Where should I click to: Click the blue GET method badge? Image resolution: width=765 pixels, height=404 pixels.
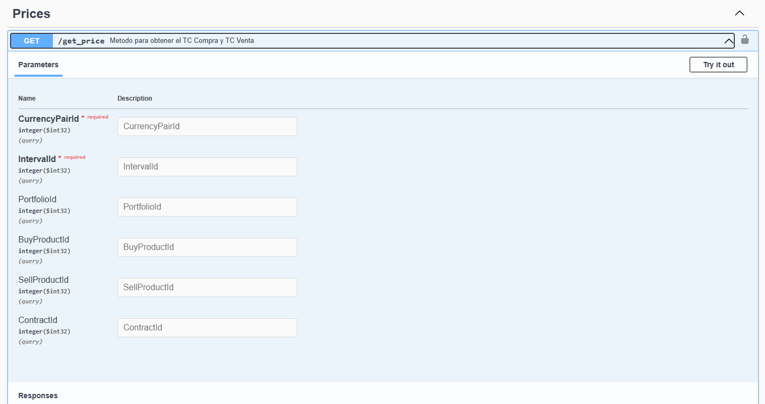(32, 41)
